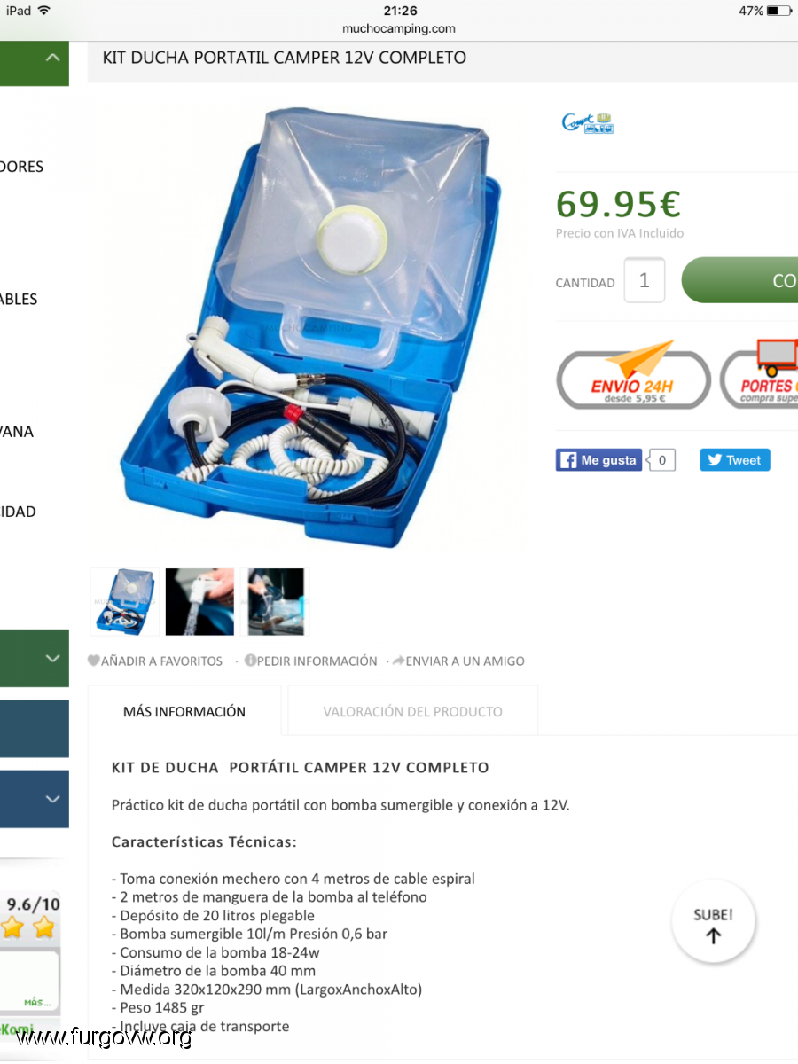The width and height of the screenshot is (798, 1064).
Task: Expand the green sidebar section with down chevron
Action: point(52,658)
